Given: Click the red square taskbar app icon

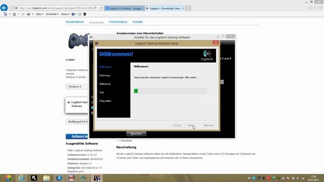Looking at the screenshot, I should [x=71, y=178].
